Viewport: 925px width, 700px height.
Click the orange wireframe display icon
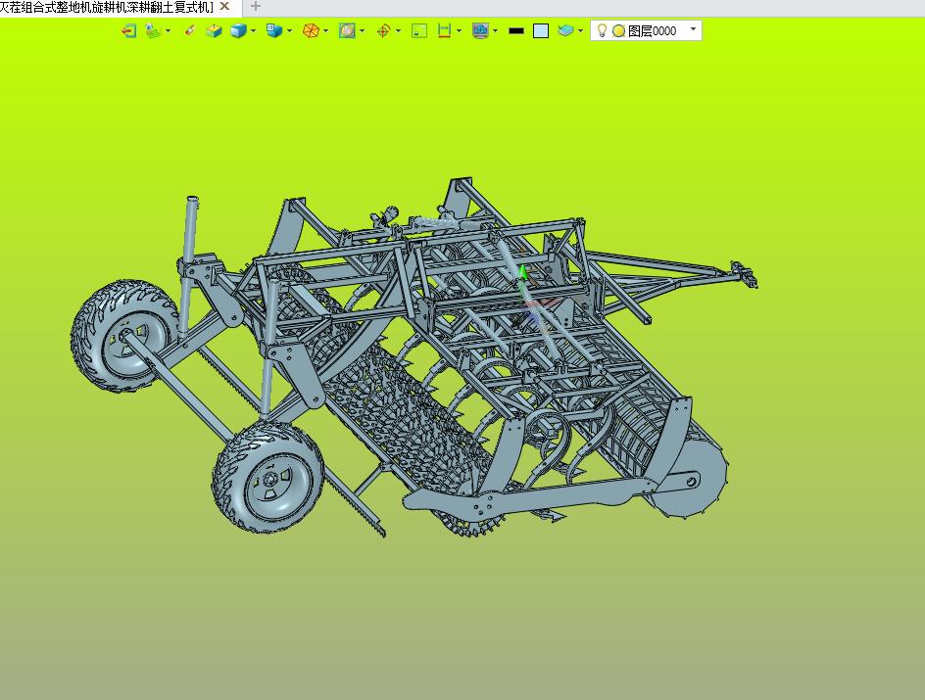point(311,31)
